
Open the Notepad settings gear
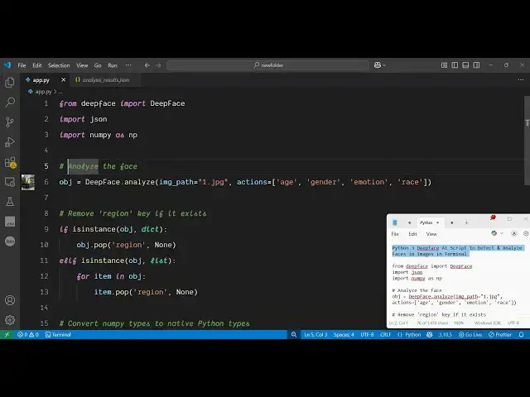[526, 233]
